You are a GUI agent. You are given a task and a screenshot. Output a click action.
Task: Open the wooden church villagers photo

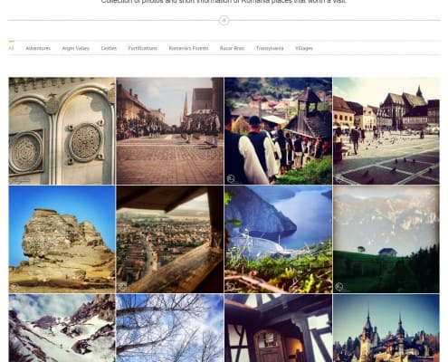(x=278, y=131)
